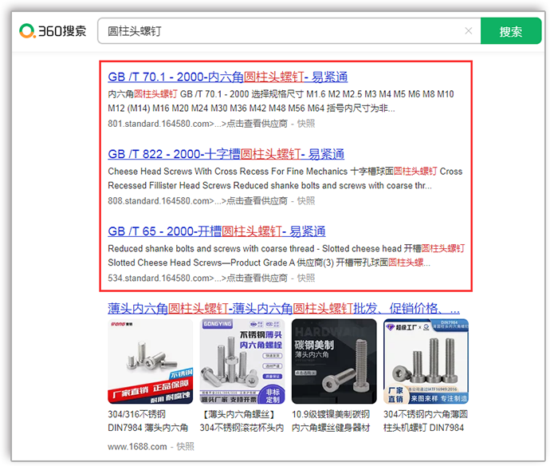The width and height of the screenshot is (550, 466).
Task: View 快照 for the 808.standard result
Action: (306, 201)
